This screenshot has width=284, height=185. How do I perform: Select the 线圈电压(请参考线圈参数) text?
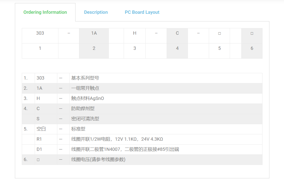98,159
